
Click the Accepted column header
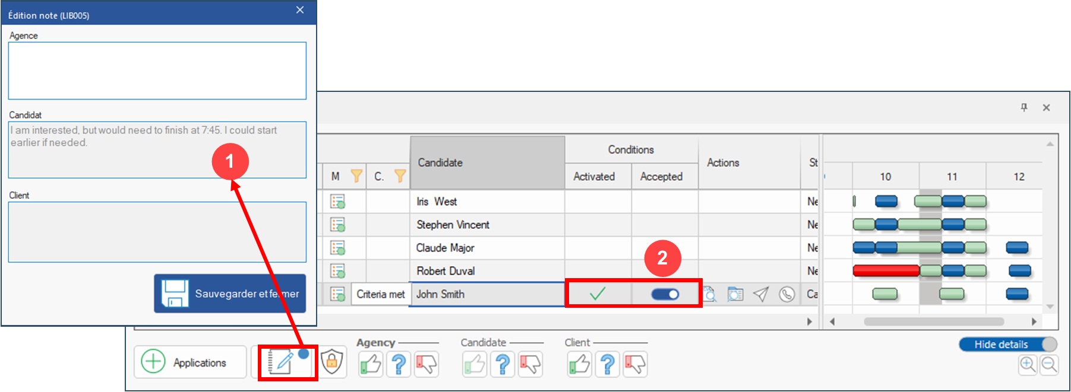[x=661, y=177]
